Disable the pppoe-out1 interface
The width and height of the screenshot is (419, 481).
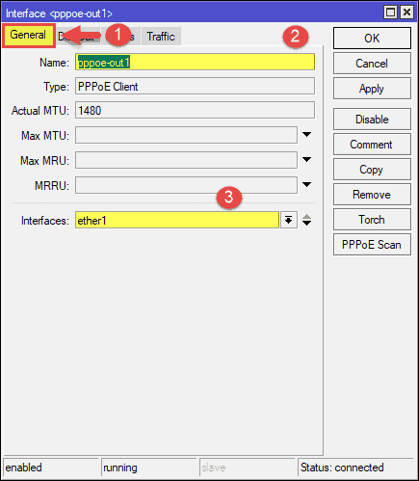coord(372,120)
